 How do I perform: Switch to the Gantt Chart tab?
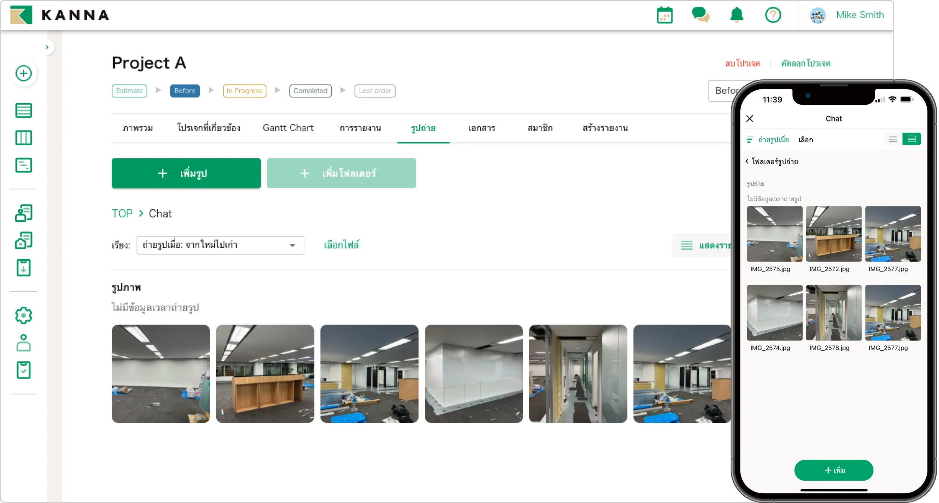(288, 128)
